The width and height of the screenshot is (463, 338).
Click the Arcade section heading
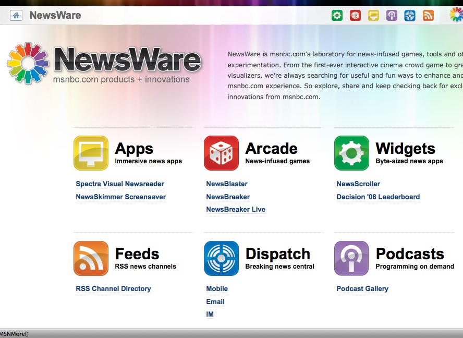[x=271, y=148]
